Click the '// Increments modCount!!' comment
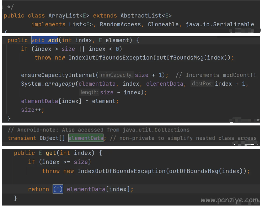This screenshot has width=262, height=208. [x=216, y=75]
